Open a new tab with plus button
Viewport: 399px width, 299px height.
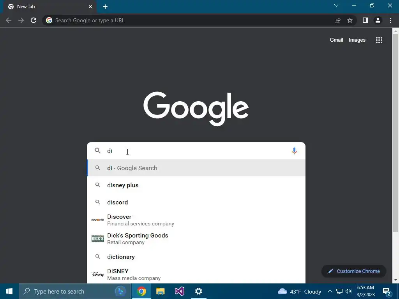coord(105,7)
